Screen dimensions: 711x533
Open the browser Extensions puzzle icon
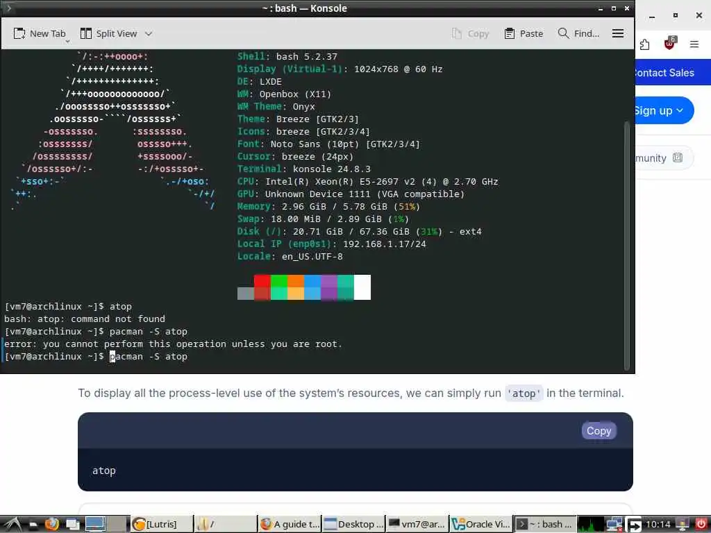644,44
